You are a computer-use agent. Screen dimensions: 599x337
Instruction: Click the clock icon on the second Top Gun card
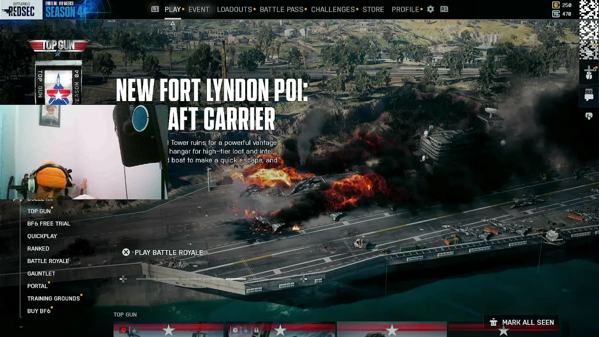click(235, 330)
